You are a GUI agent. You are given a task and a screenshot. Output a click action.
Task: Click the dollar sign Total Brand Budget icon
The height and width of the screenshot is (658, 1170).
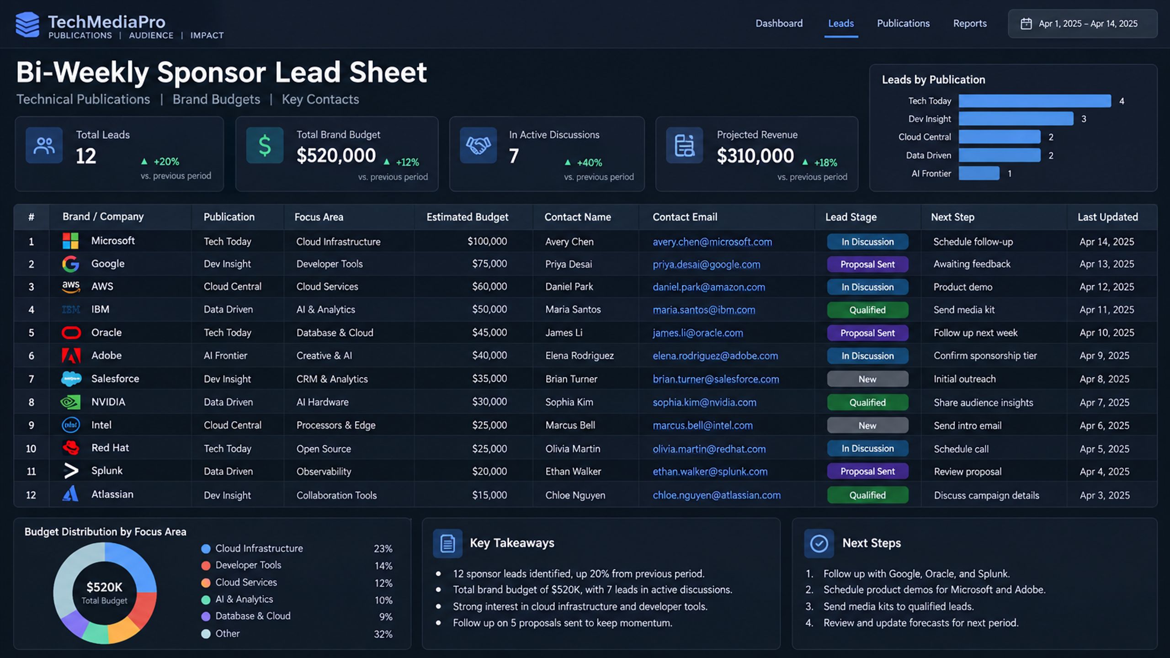(x=265, y=146)
